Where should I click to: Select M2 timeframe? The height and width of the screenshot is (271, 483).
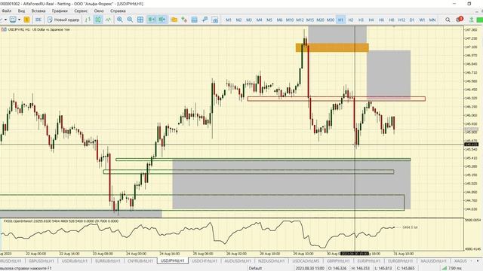click(x=238, y=20)
